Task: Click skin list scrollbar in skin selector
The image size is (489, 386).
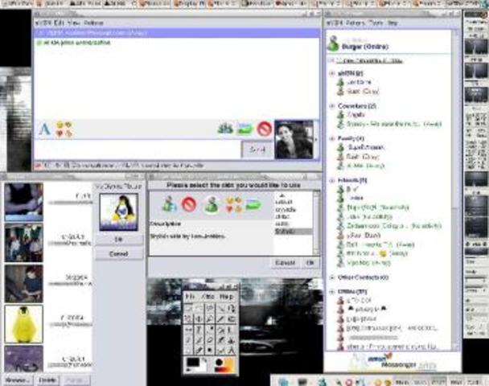Action: 316,223
